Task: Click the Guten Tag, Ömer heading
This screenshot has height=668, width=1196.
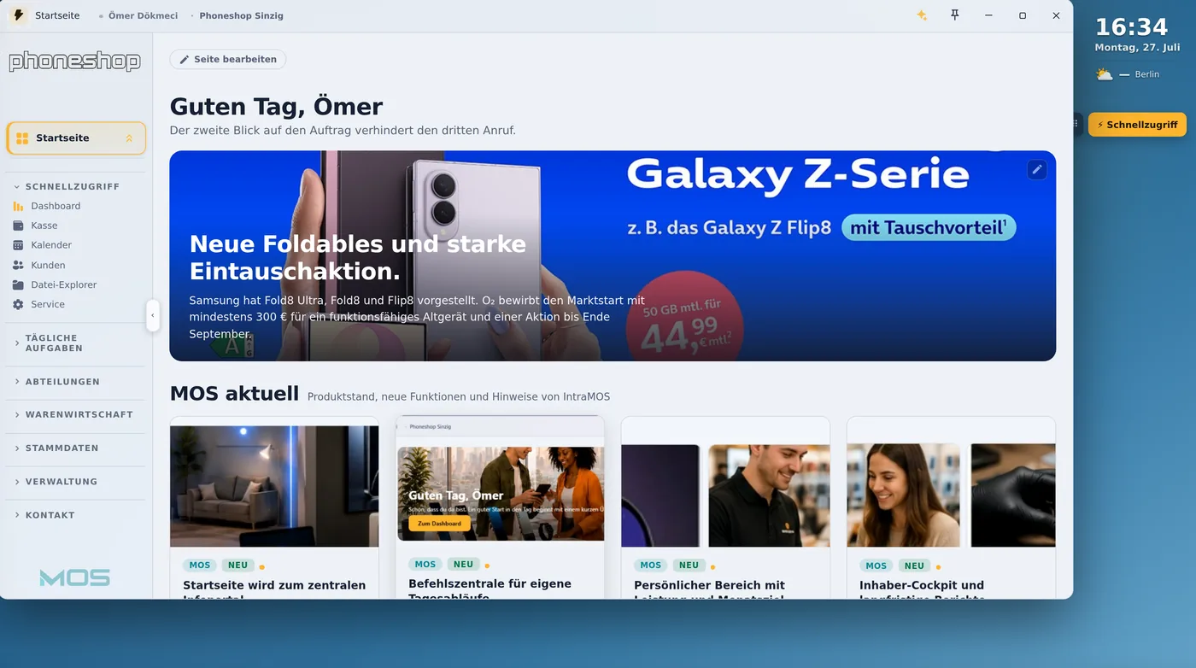Action: 276,107
